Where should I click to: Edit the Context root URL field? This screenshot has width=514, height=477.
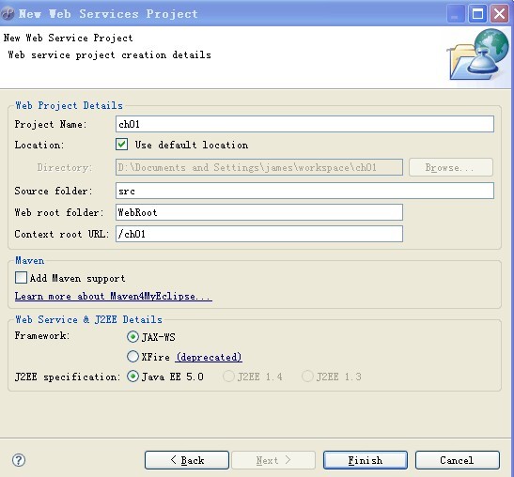click(x=259, y=234)
